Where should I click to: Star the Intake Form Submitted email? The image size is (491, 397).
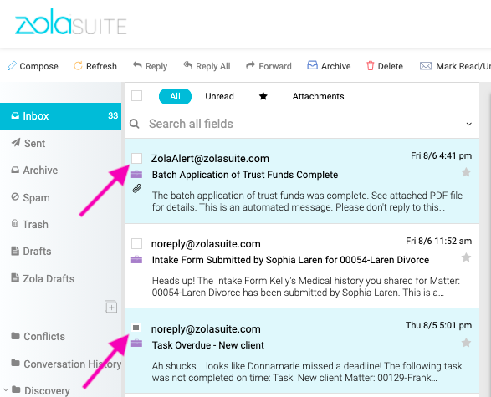pos(466,257)
